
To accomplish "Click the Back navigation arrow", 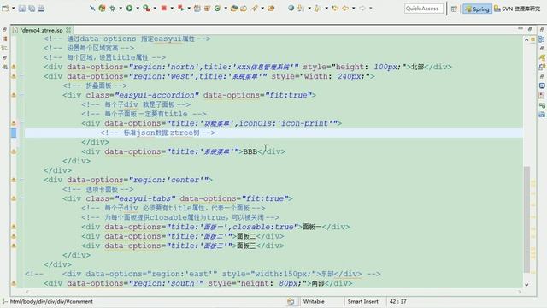I will 345,8.
